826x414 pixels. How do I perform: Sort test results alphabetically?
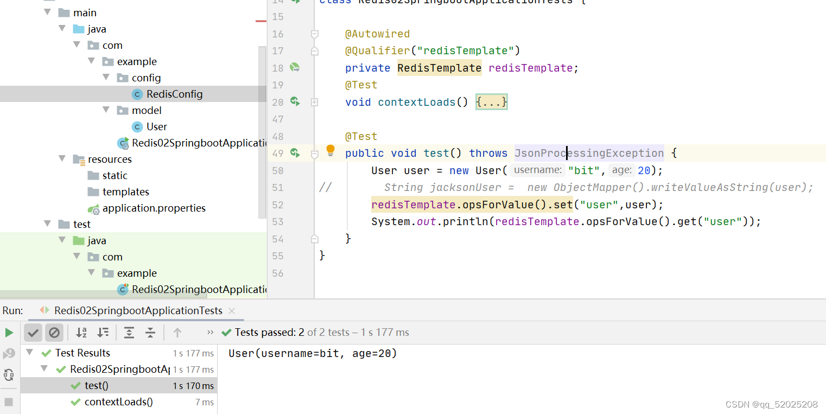[81, 333]
